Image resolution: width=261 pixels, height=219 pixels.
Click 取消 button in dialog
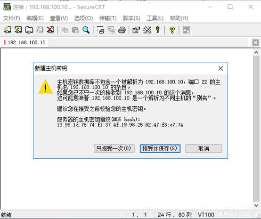[x=204, y=148]
